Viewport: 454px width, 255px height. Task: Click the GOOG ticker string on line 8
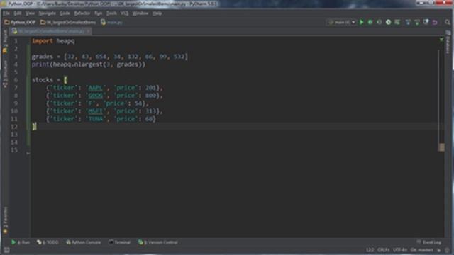click(96, 96)
